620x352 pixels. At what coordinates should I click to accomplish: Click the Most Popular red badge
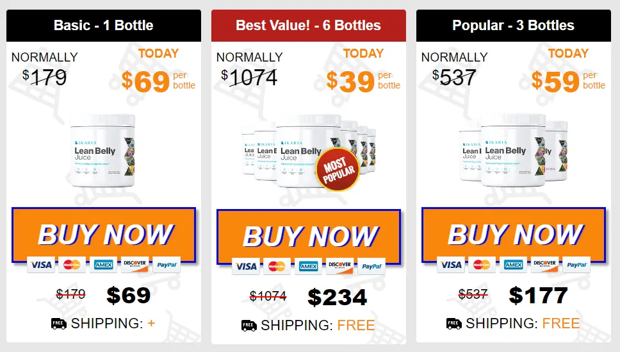[x=338, y=169]
